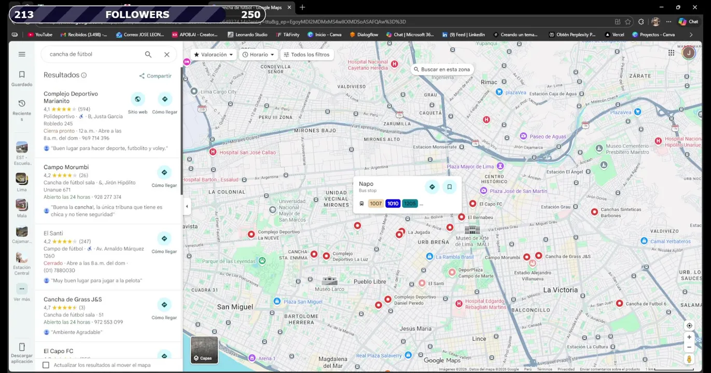This screenshot has width=711, height=373.
Task: Switch to the Google Maps browser tab
Action: point(252,7)
